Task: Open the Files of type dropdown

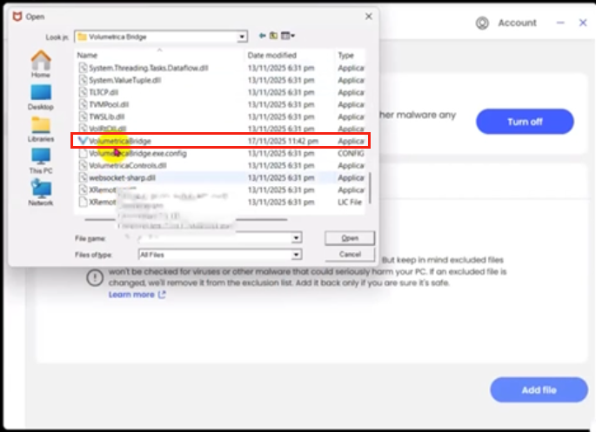Action: coord(297,255)
